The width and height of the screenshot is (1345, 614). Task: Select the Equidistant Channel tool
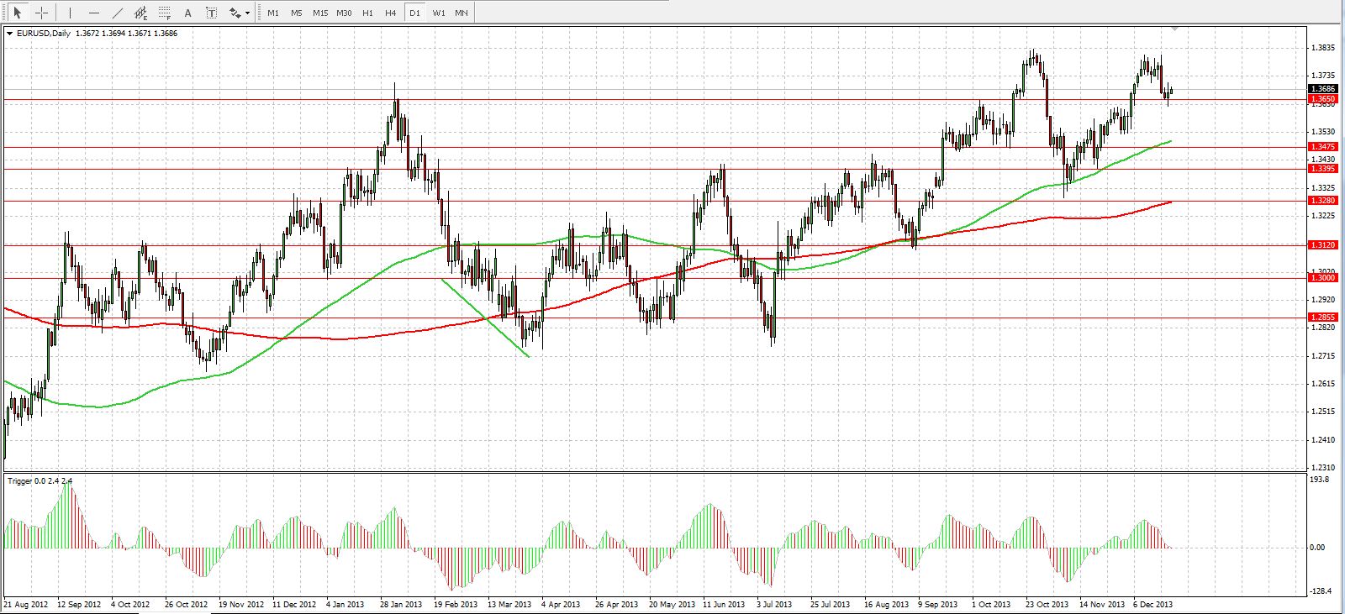click(x=140, y=13)
